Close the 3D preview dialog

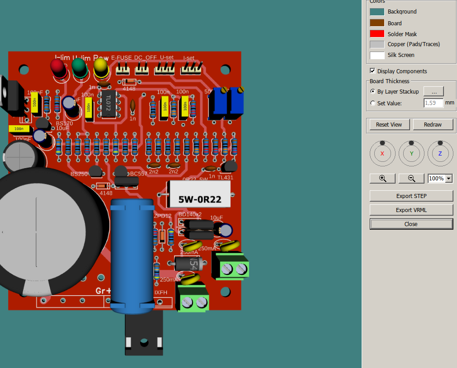(411, 224)
